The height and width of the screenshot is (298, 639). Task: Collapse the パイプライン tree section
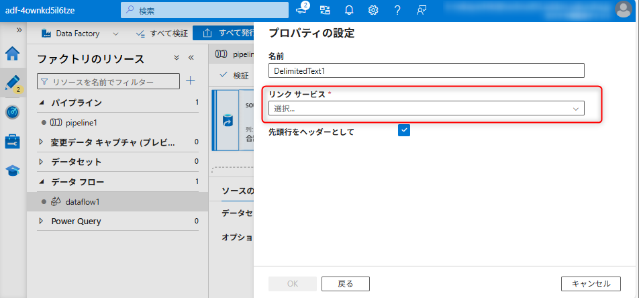(x=42, y=103)
